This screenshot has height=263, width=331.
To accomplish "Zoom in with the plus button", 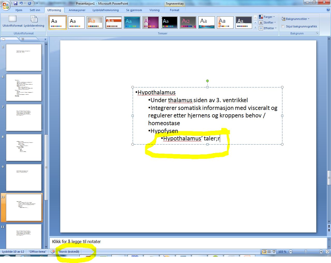I will pos(321,252).
